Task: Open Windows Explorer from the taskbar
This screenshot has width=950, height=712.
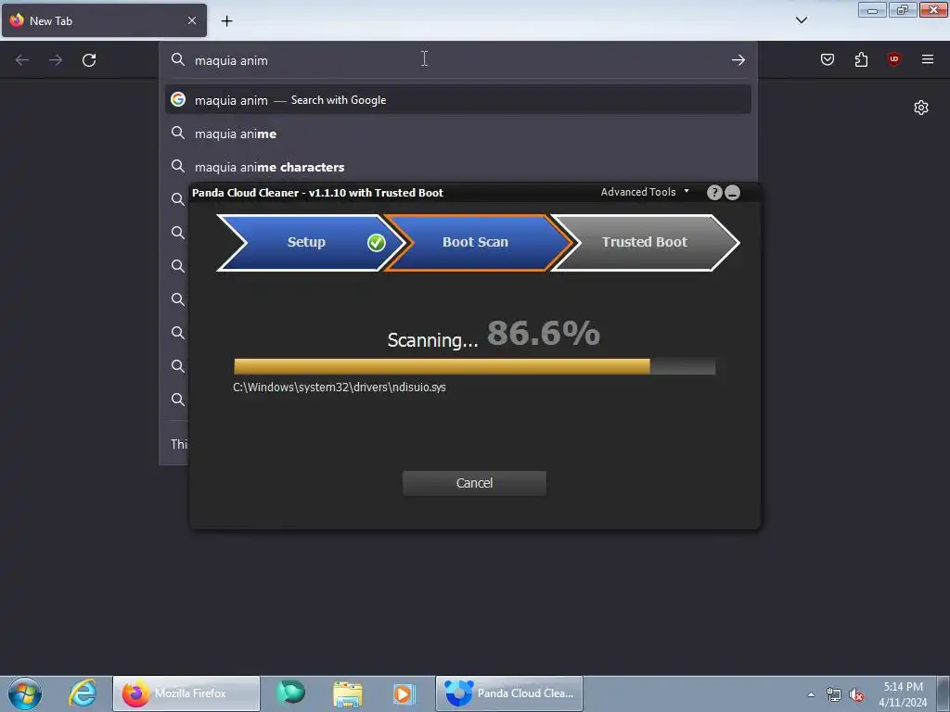Action: (x=348, y=693)
